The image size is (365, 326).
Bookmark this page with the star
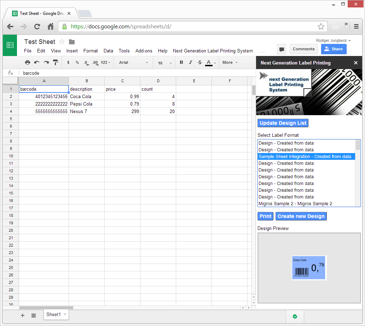(x=321, y=27)
